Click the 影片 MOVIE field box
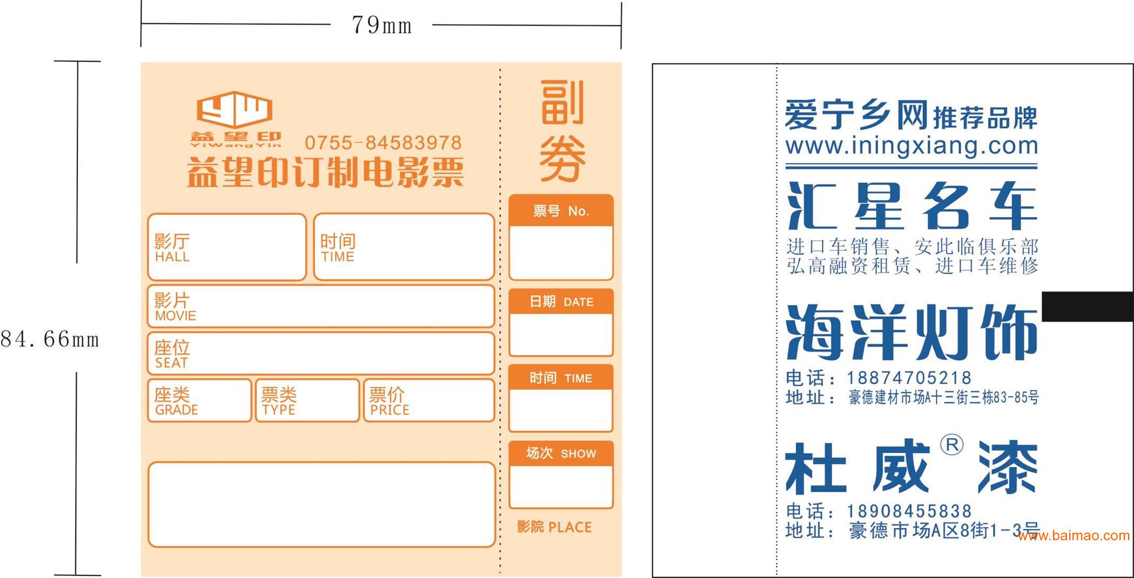This screenshot has width=1134, height=578. tap(321, 307)
